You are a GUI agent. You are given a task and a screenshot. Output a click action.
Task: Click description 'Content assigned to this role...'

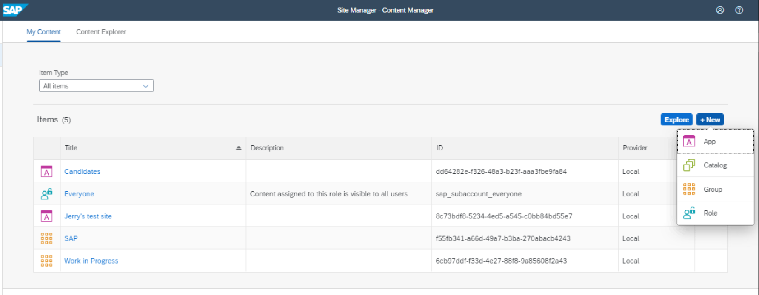pos(329,194)
